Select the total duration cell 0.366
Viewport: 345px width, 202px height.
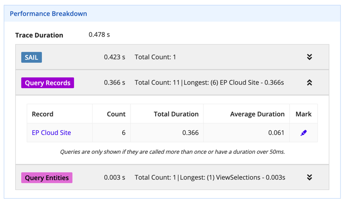tap(190, 133)
